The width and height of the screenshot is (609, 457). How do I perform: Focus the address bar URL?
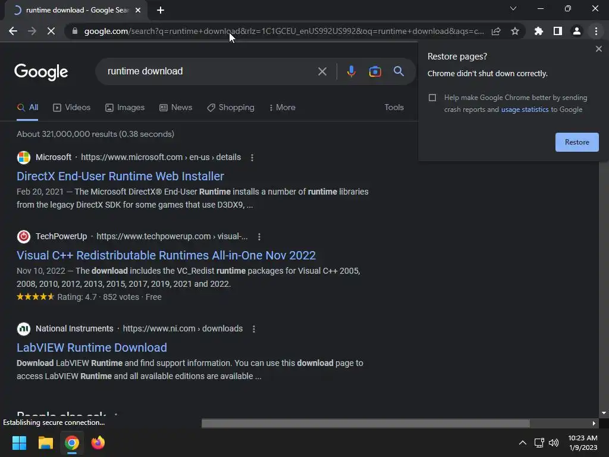click(x=284, y=31)
